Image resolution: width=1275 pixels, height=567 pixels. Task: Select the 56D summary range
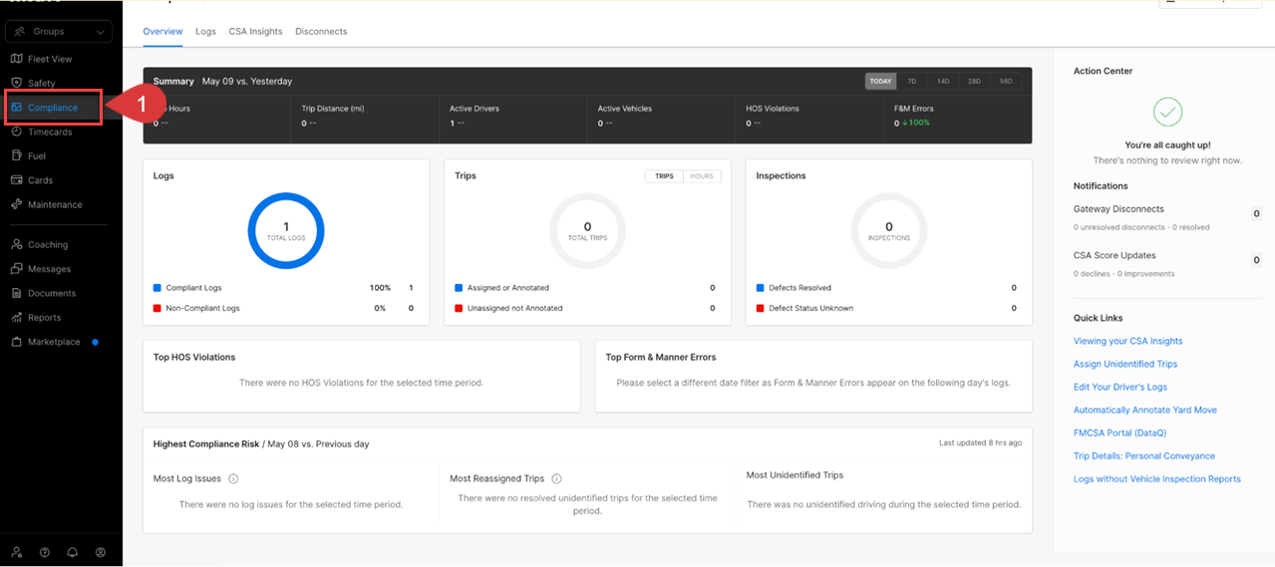[x=1006, y=82]
